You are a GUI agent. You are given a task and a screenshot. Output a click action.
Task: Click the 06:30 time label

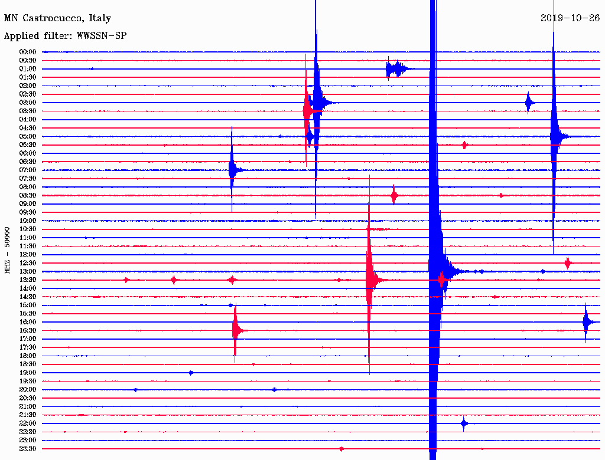[28, 162]
